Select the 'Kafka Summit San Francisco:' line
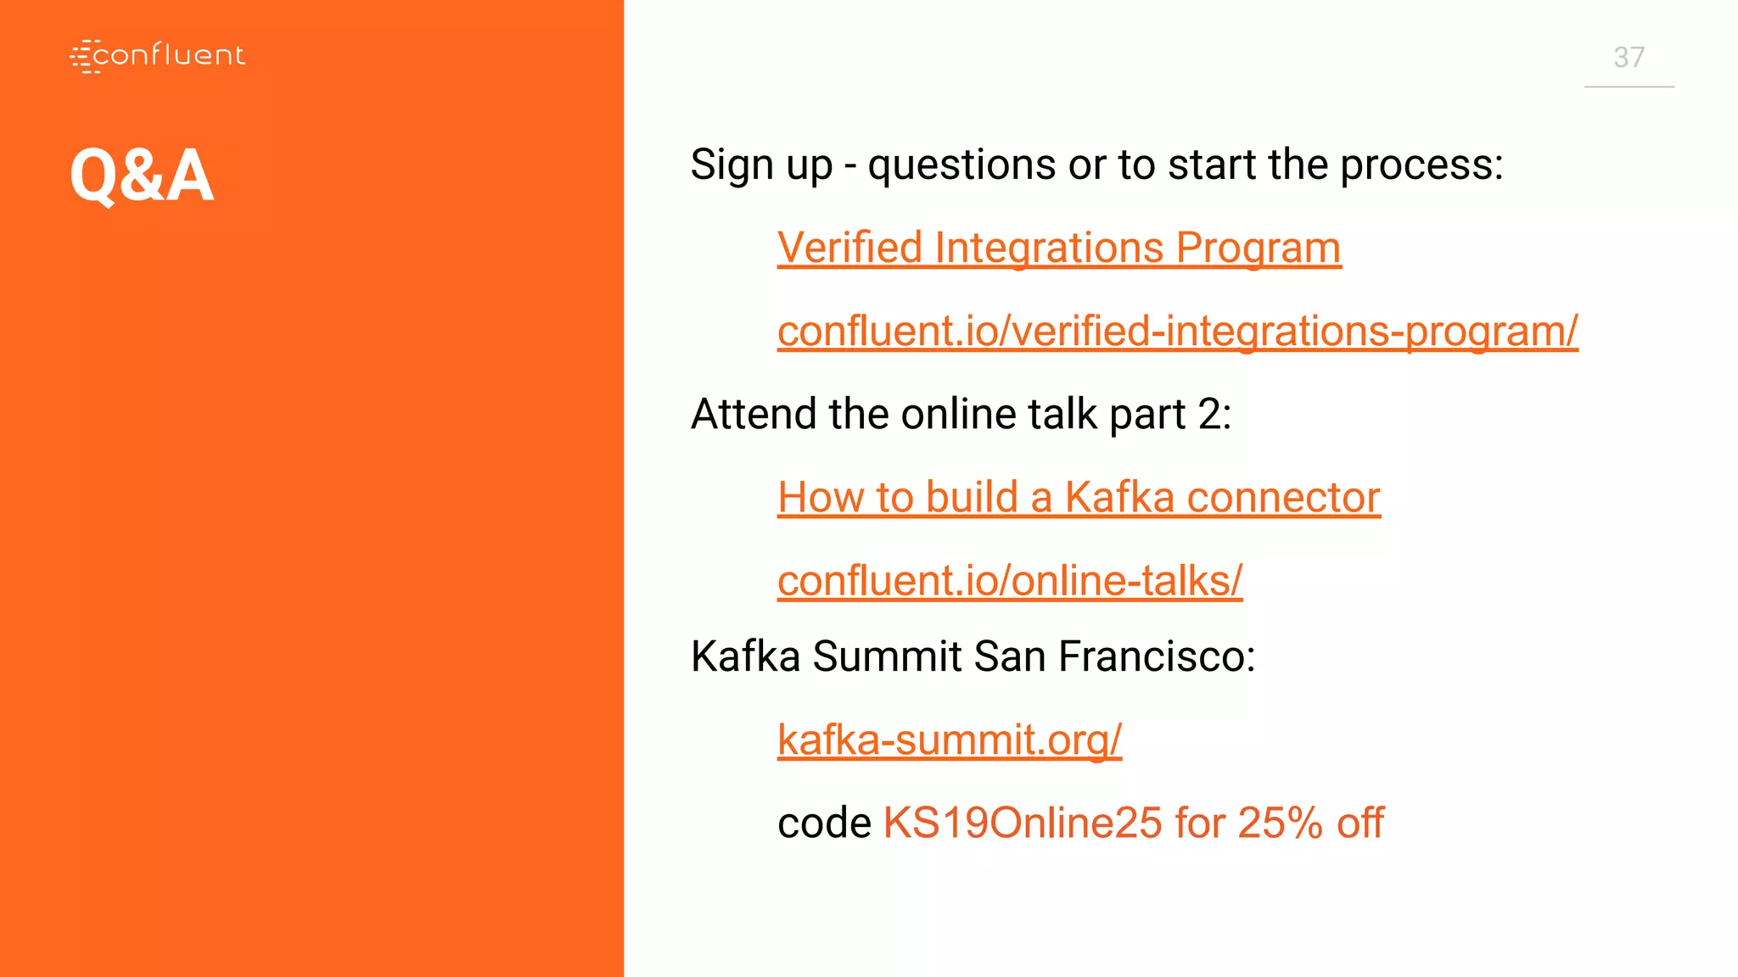The width and height of the screenshot is (1738, 977). click(x=973, y=656)
